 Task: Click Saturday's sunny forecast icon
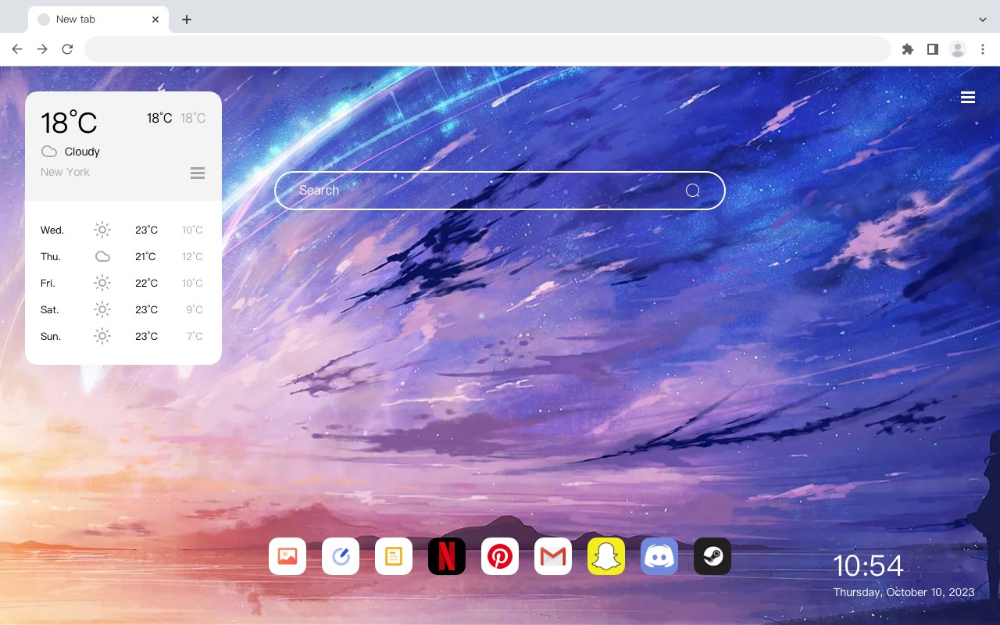[x=102, y=309]
